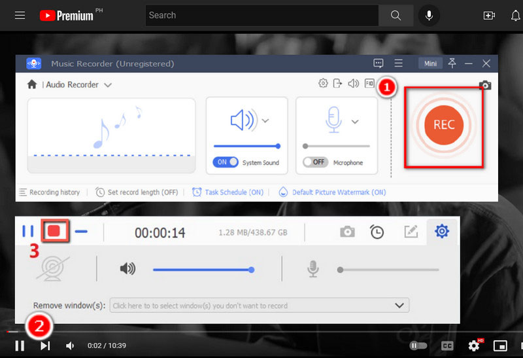Click the FID format icon in toolbar
The height and width of the screenshot is (358, 523).
point(369,83)
